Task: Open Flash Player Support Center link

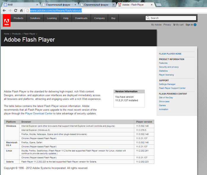Action: point(172,88)
